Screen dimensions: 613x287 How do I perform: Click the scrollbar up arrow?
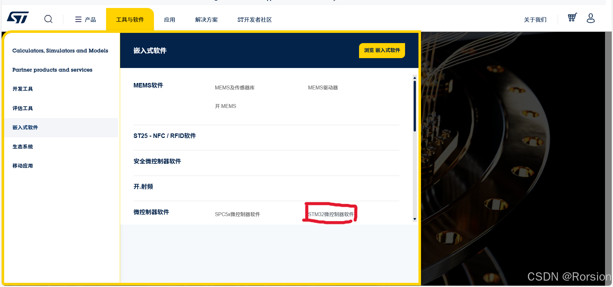(415, 78)
